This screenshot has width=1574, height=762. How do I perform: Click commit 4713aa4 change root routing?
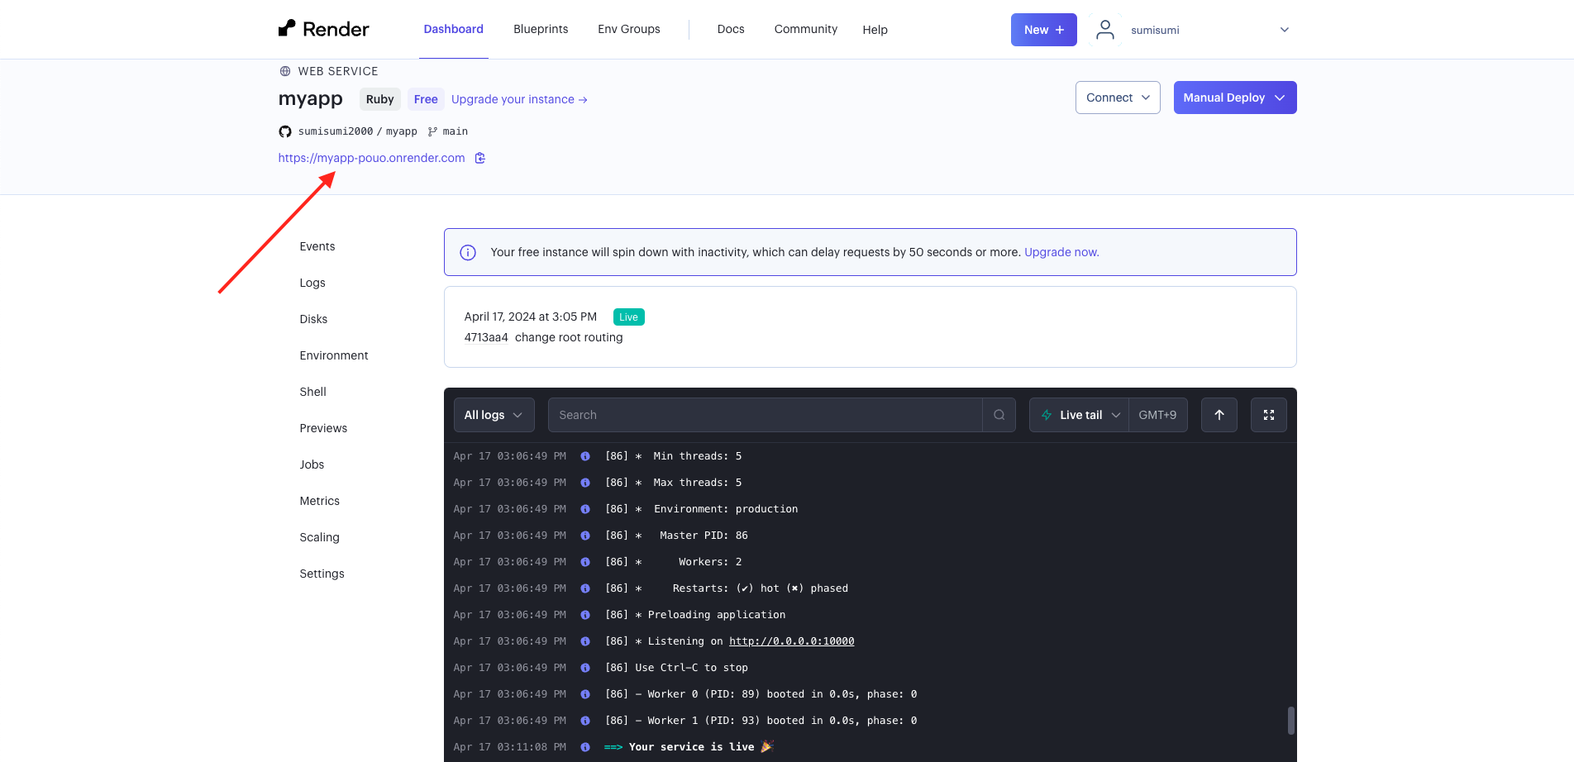(x=543, y=337)
